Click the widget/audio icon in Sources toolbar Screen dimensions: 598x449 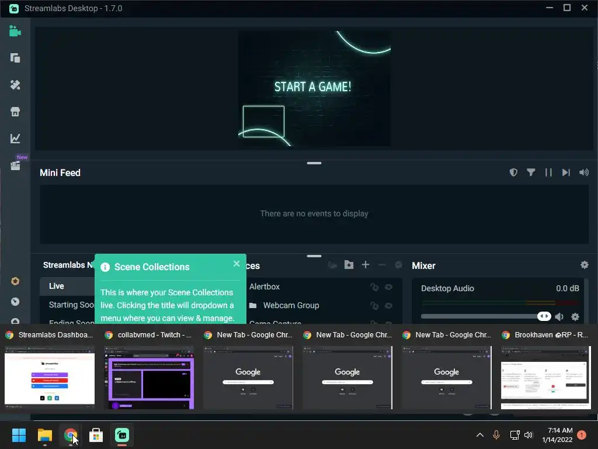332,265
